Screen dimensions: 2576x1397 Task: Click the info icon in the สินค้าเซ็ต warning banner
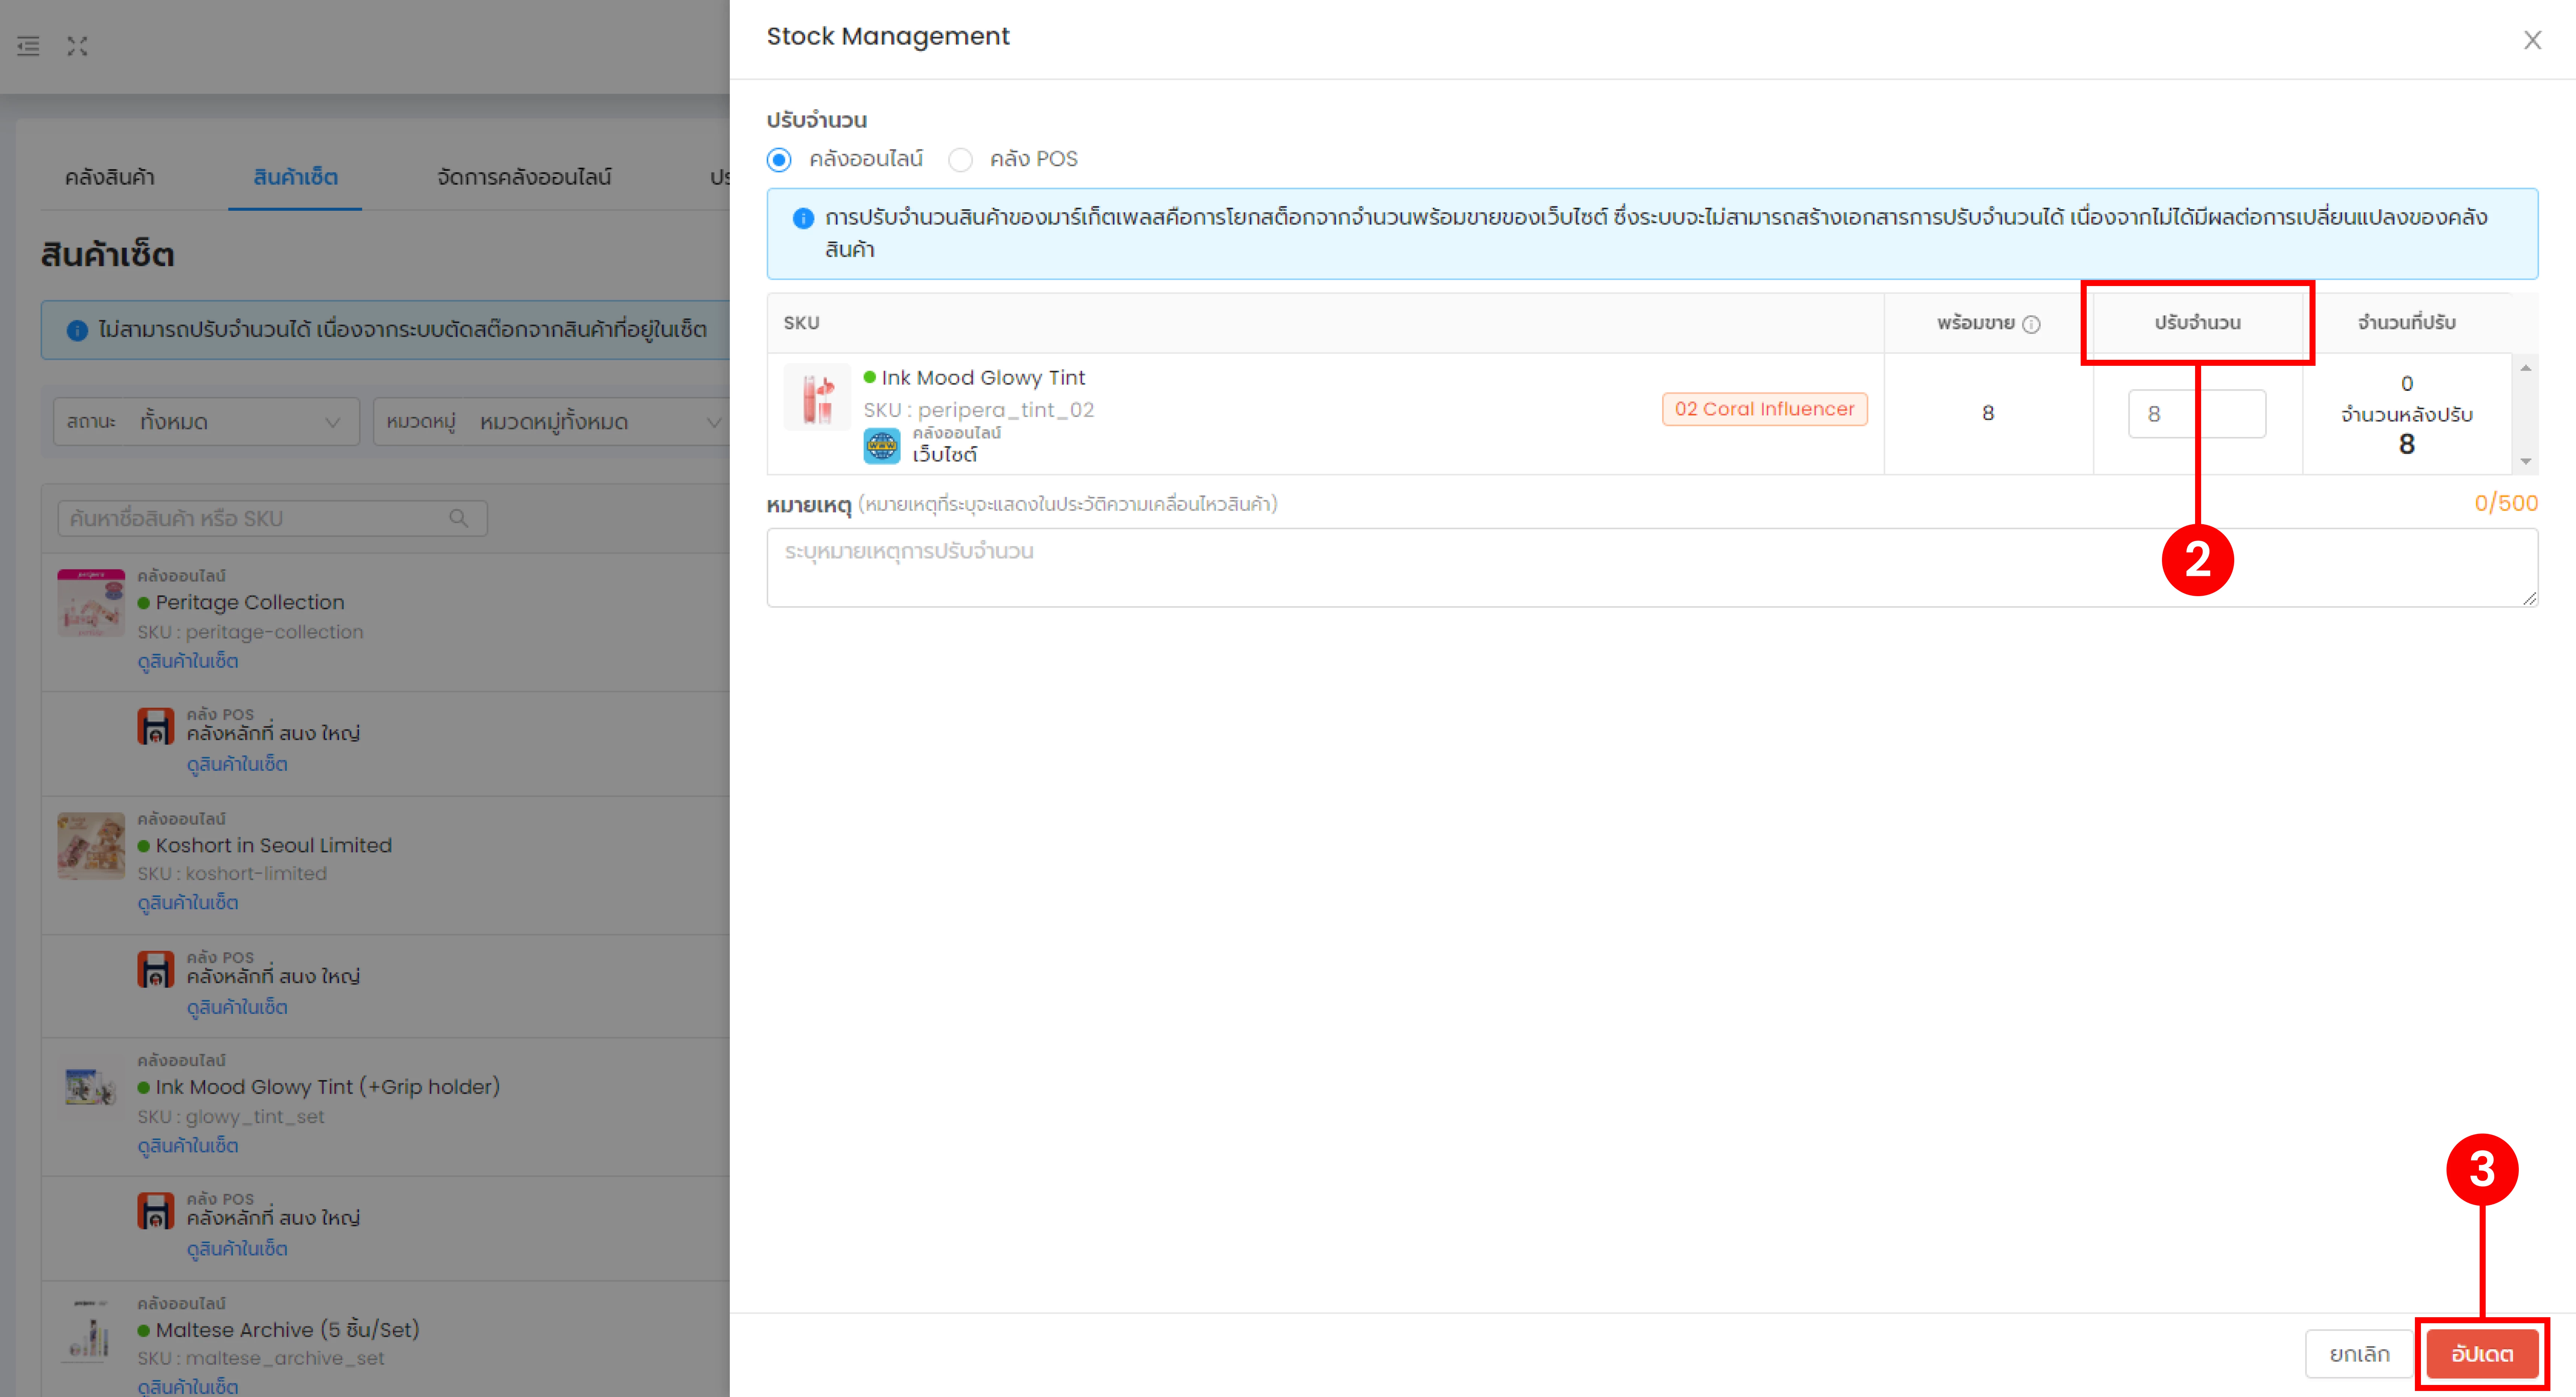pos(77,330)
